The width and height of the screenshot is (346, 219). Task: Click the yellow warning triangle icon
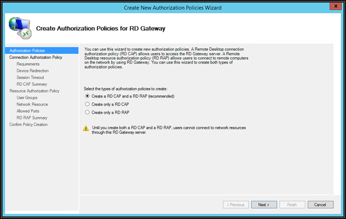86,128
